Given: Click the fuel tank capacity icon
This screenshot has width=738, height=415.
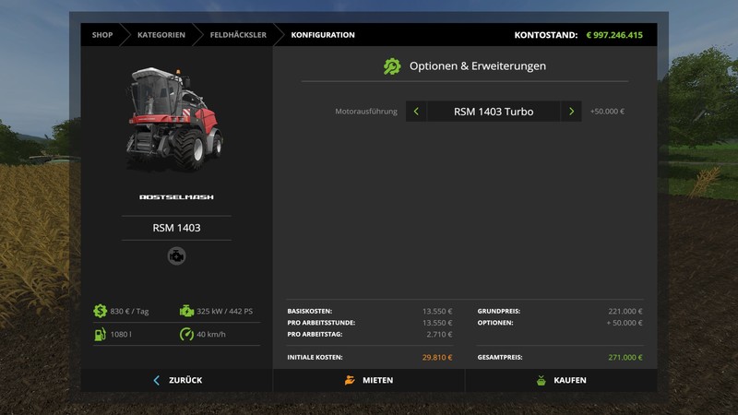Looking at the screenshot, I should click(x=100, y=334).
